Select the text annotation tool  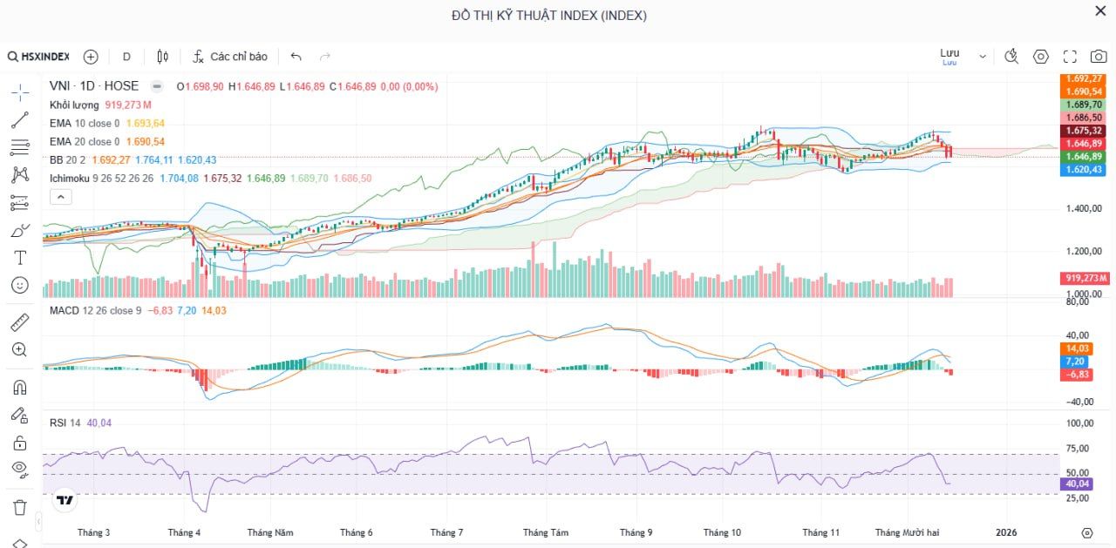click(x=19, y=257)
